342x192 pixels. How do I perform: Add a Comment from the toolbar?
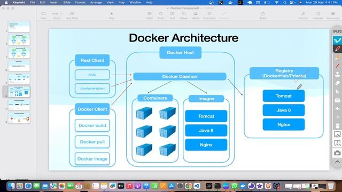tap(209, 15)
